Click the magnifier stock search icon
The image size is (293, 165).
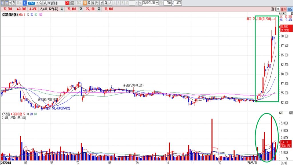(41, 3)
